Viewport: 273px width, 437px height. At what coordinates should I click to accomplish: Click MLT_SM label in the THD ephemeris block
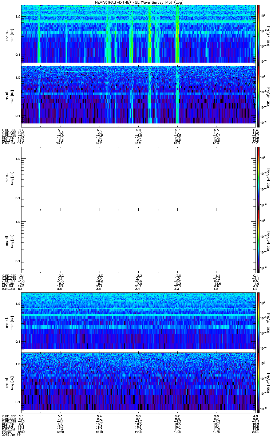pos(7,286)
